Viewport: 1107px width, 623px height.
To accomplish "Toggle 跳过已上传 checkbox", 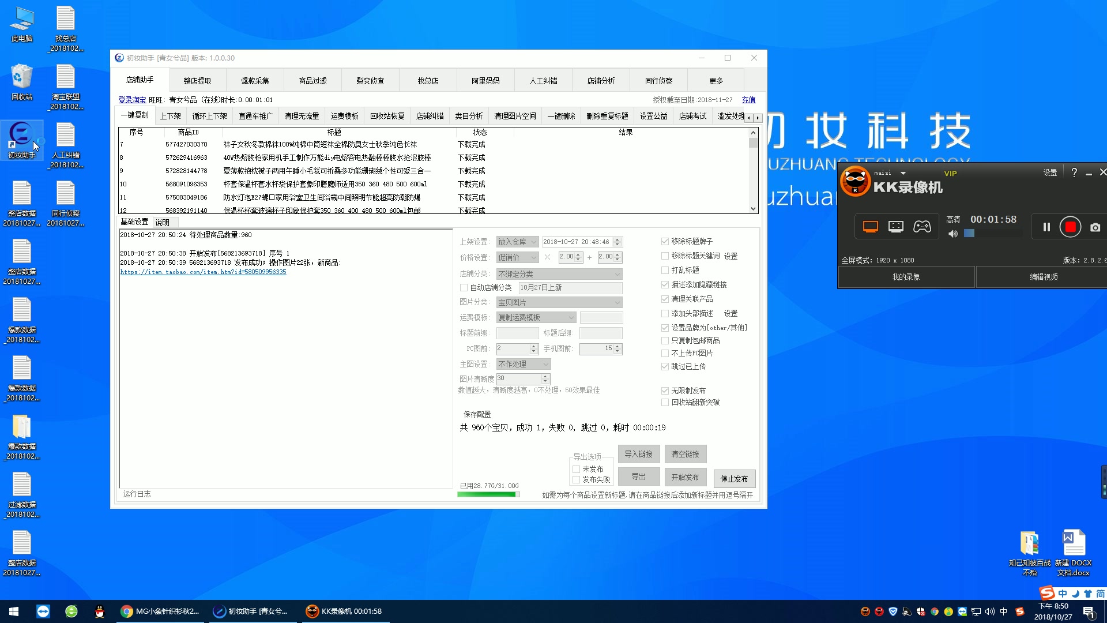I will (665, 366).
